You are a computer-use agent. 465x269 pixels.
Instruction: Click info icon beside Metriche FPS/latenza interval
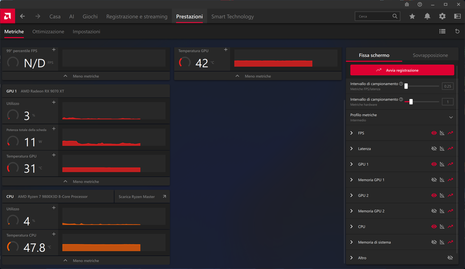(x=401, y=84)
